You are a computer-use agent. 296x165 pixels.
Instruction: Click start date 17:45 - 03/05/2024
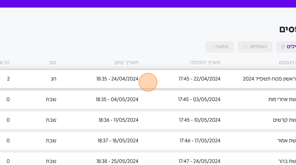pyautogui.click(x=199, y=99)
